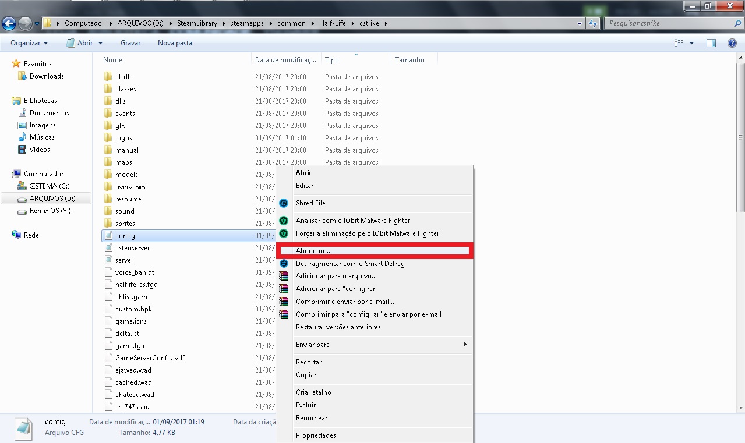Viewport: 745px width, 443px height.
Task: Open Downloads in Favoritos
Action: (x=47, y=76)
